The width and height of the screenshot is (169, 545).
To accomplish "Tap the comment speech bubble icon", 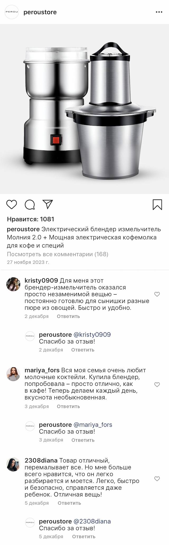I will point(30,204).
